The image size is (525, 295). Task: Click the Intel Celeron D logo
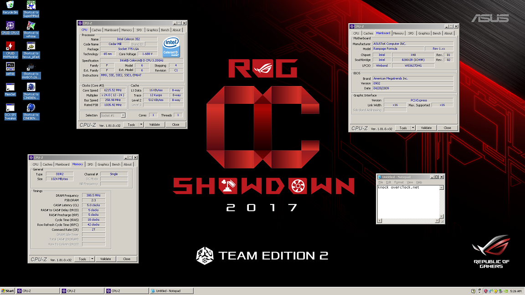[x=171, y=47]
